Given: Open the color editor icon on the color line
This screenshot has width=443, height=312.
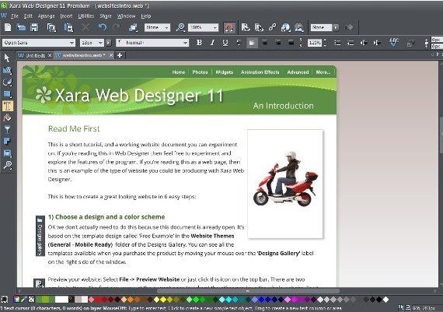Looking at the screenshot, I should coord(17,300).
